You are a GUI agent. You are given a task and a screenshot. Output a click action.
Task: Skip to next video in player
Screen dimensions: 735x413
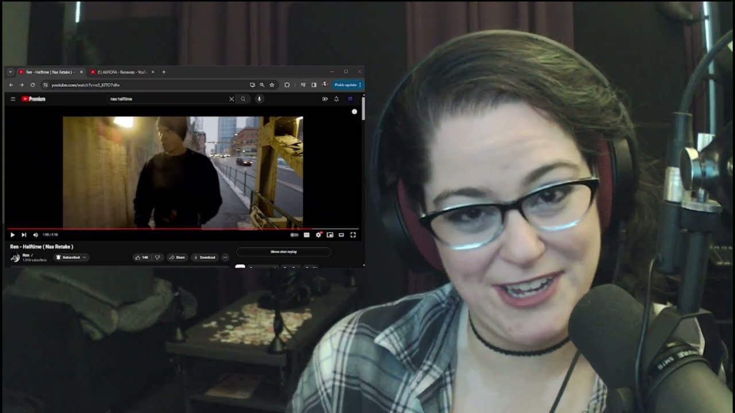tap(24, 235)
